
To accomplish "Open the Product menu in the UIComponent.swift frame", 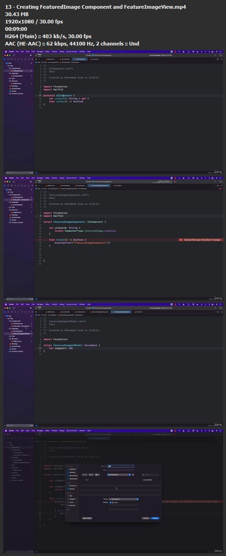I will tap(55, 51).
